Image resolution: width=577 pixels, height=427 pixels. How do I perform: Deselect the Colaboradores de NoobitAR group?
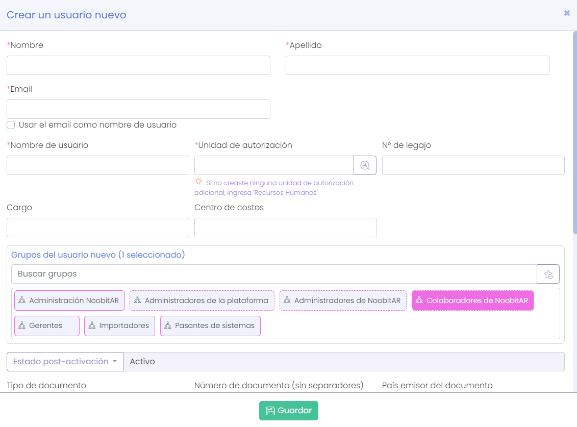(472, 300)
